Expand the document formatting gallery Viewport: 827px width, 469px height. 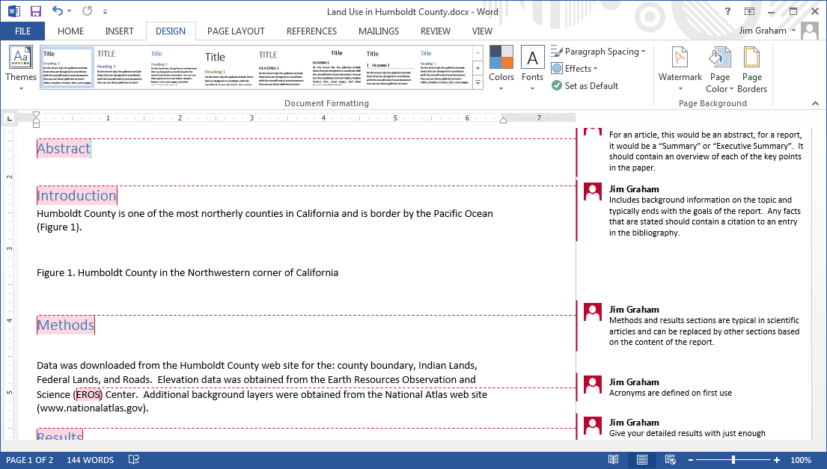point(478,84)
